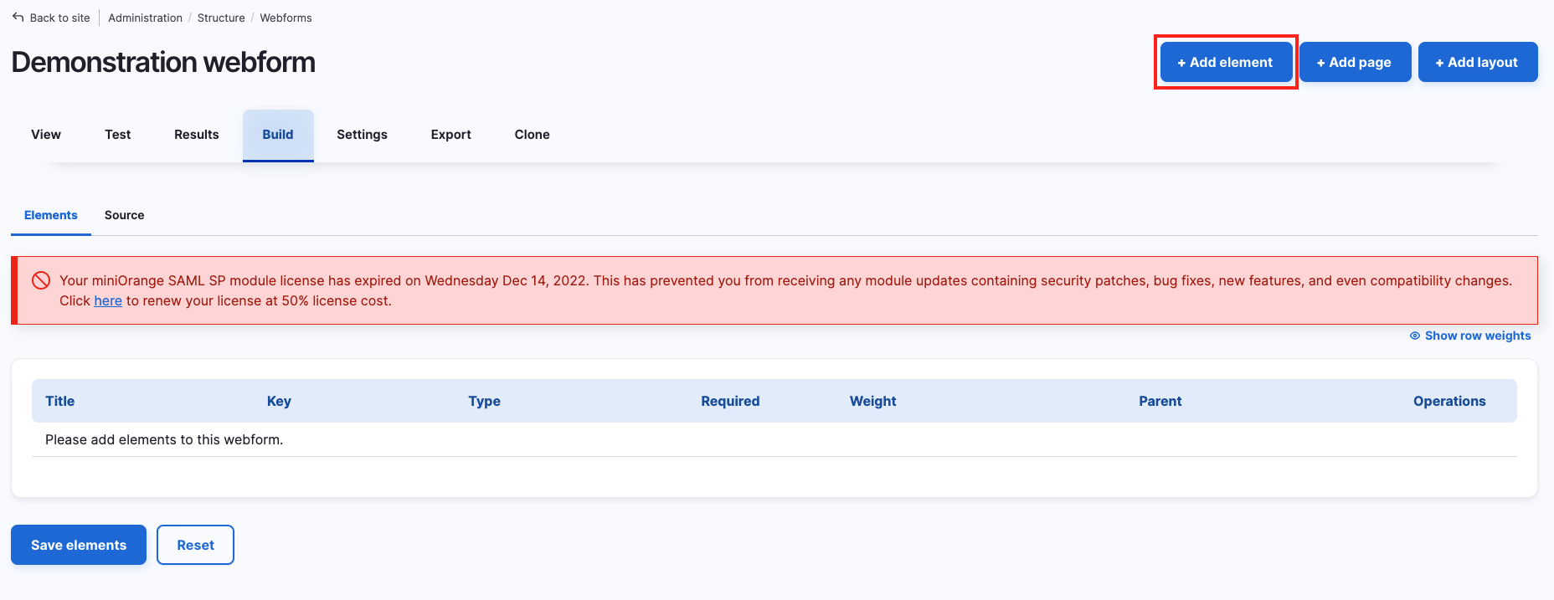Viewport: 1554px width, 600px height.
Task: Click the eye icon beside Show row weights
Action: [1415, 336]
